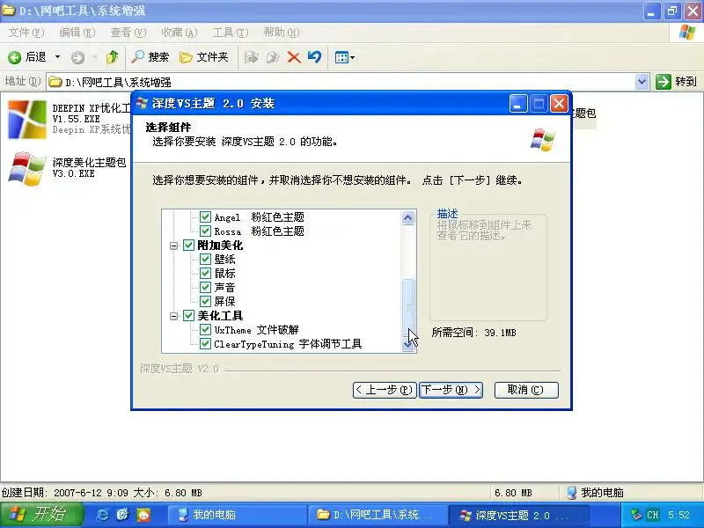Uncheck the 声音 (sound) checkbox
The width and height of the screenshot is (704, 528).
pyautogui.click(x=205, y=288)
